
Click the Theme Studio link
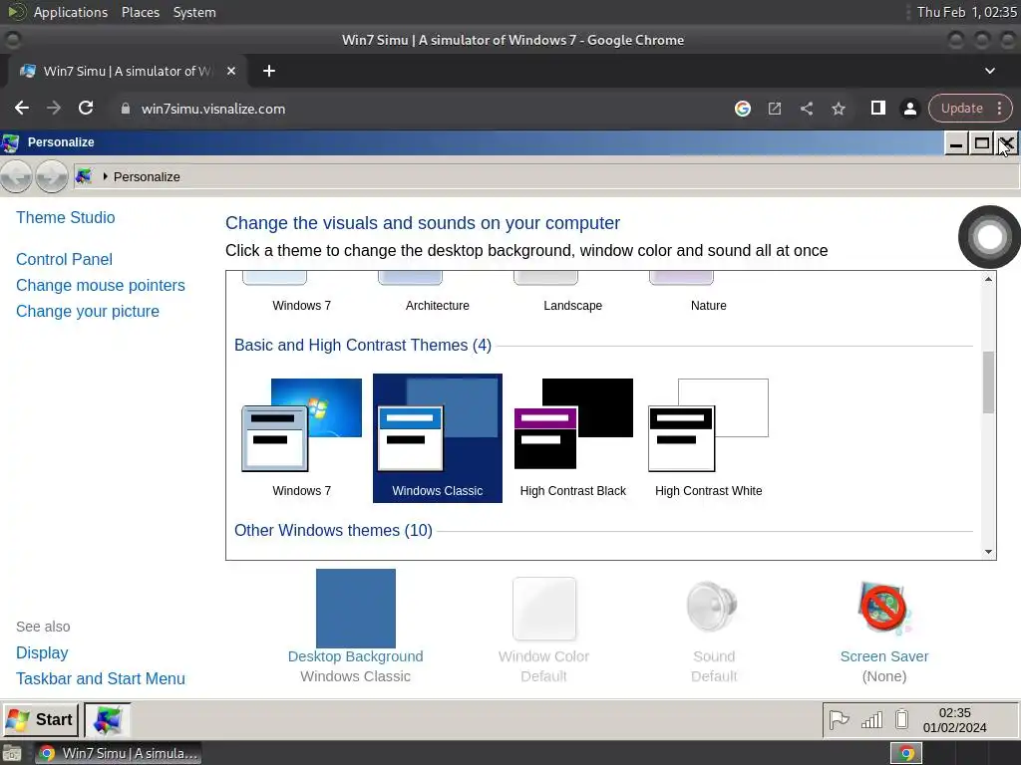point(65,217)
